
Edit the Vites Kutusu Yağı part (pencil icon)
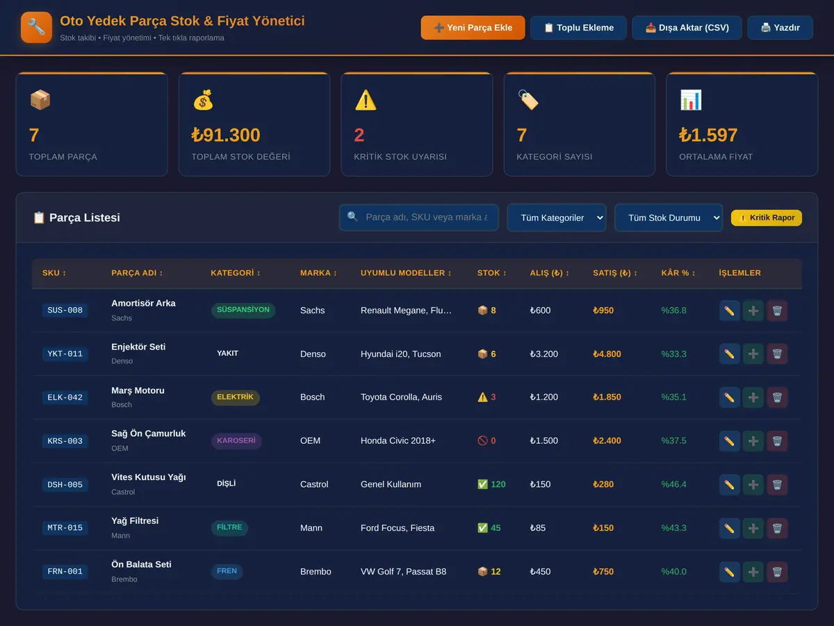(x=729, y=484)
